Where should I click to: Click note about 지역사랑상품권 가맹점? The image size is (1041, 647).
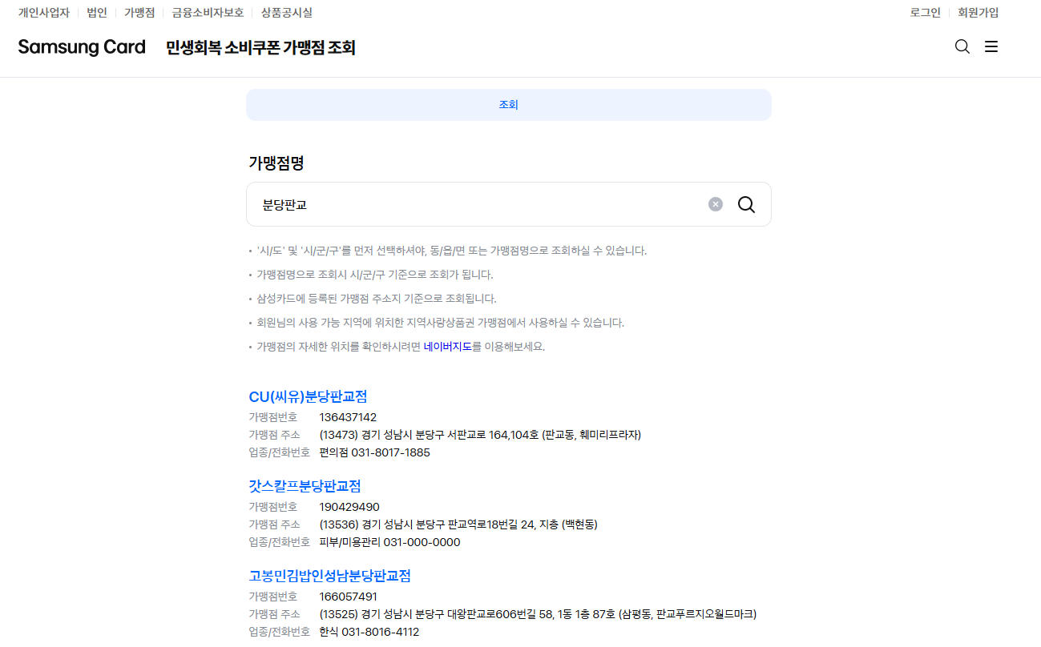click(x=440, y=323)
